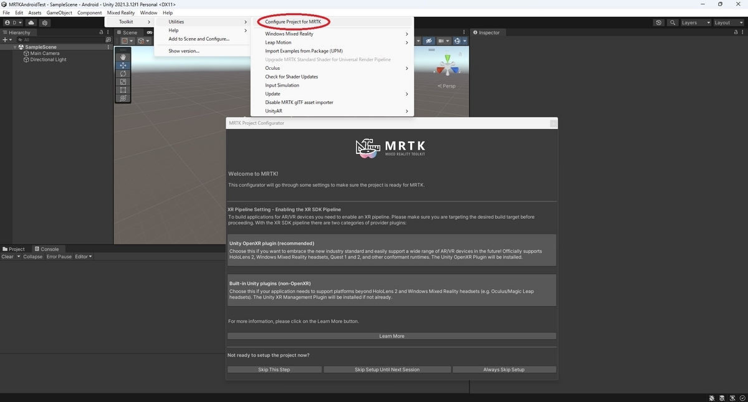
Task: Open the Hierarchy panel kebab menu
Action: pyautogui.click(x=108, y=32)
